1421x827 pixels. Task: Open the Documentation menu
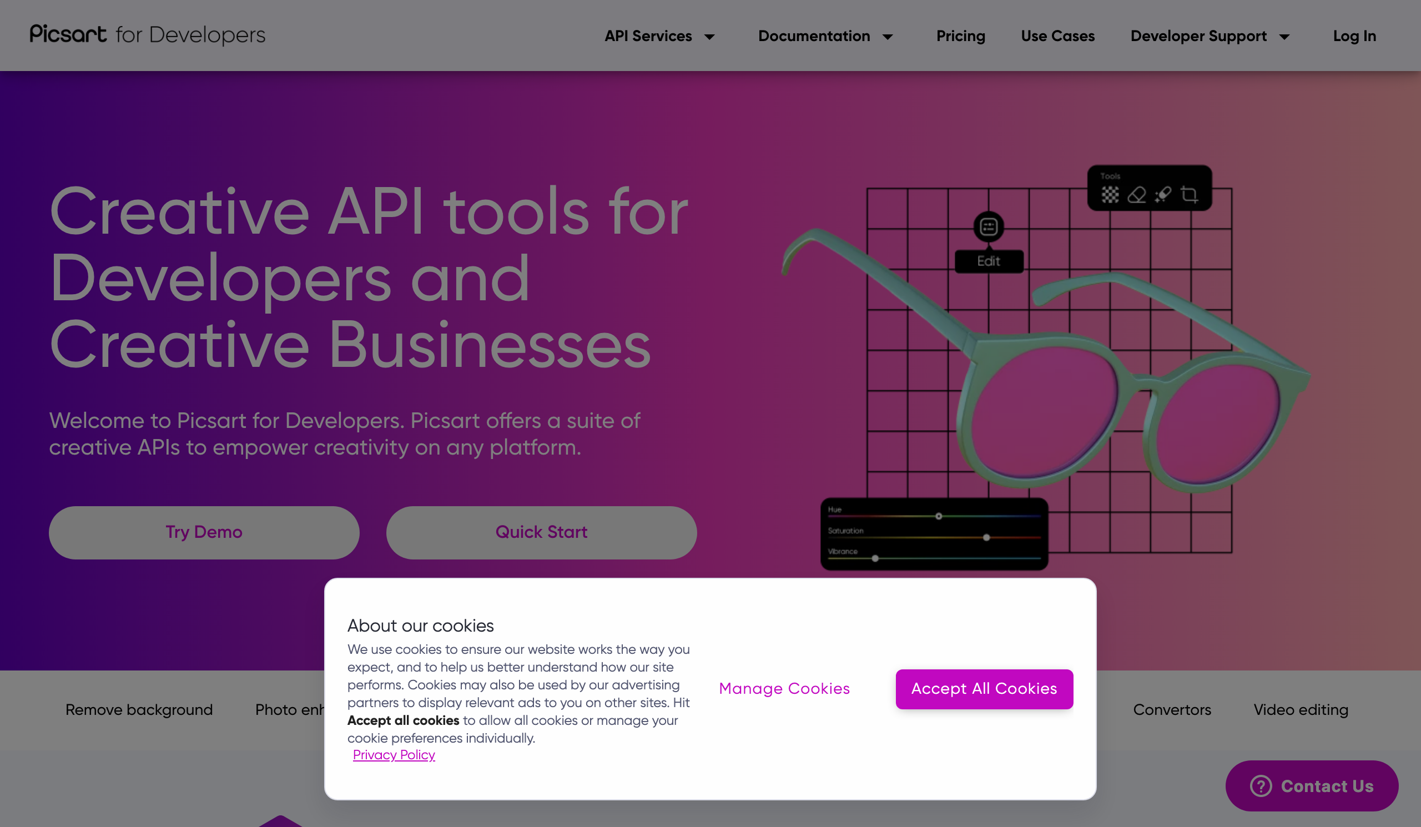[x=814, y=36]
